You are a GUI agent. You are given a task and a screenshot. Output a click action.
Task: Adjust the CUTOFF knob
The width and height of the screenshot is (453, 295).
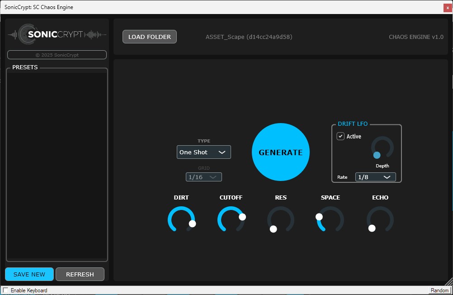[x=231, y=219]
